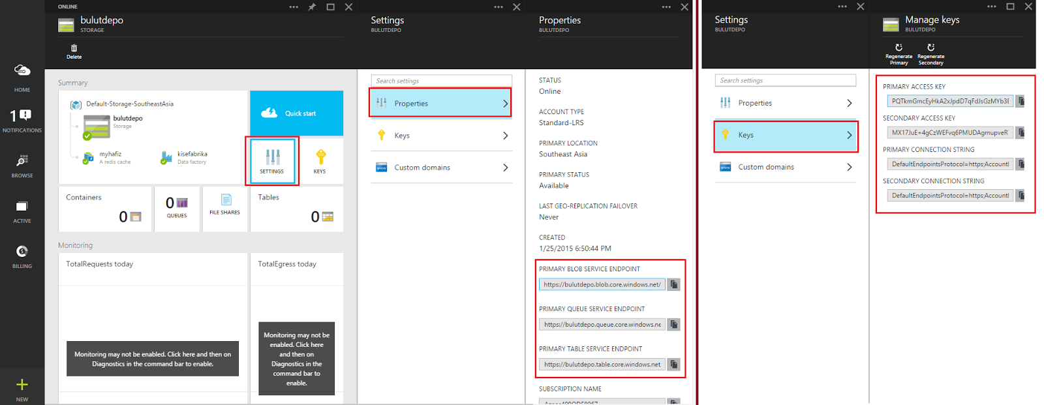The width and height of the screenshot is (1044, 405).
Task: Copy the secondary connection string
Action: pyautogui.click(x=1021, y=195)
